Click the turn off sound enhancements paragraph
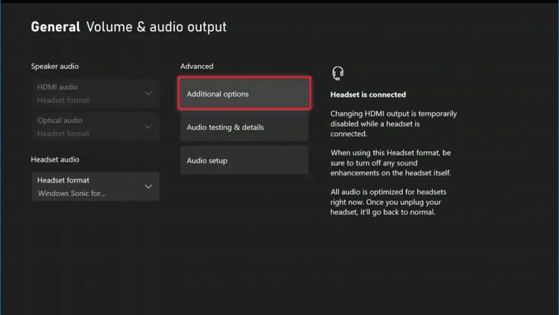 (391, 163)
